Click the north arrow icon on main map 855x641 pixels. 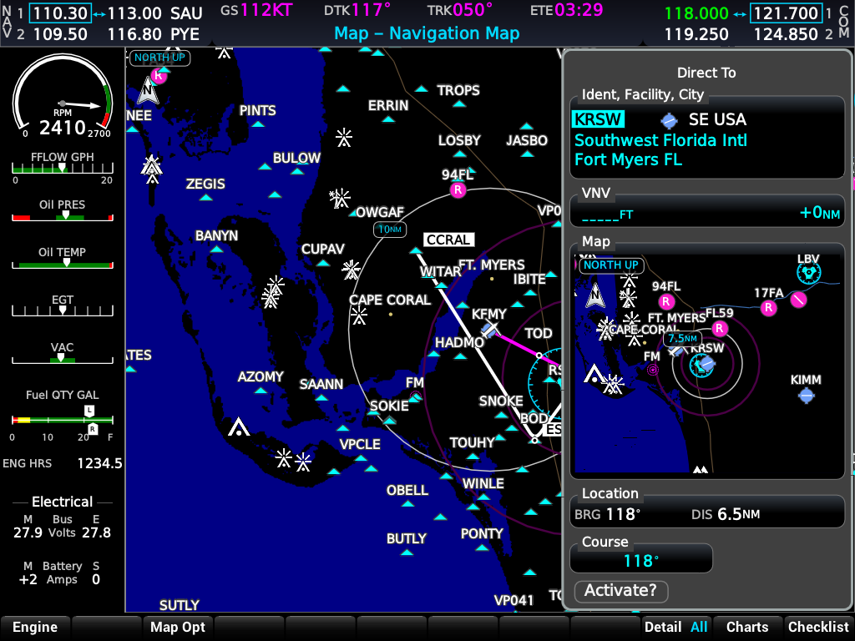tap(148, 91)
